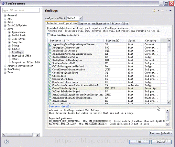This screenshot has width=175, height=147.
Task: Click the detector list scroll down arrow
Action: coord(169,102)
